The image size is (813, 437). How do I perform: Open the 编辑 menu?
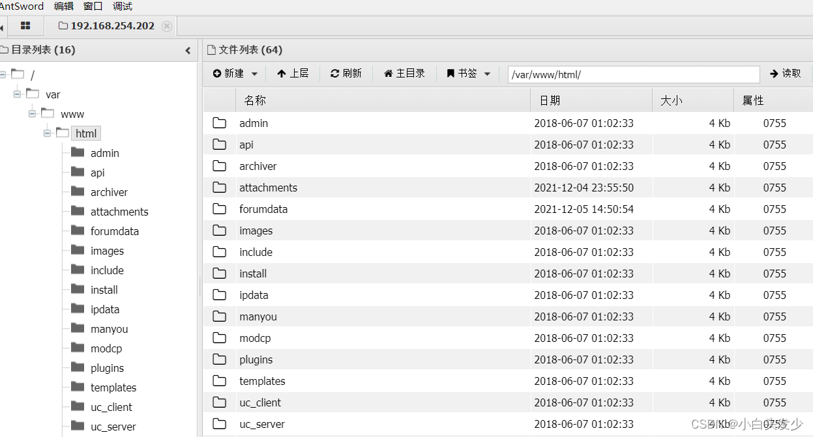click(x=64, y=7)
